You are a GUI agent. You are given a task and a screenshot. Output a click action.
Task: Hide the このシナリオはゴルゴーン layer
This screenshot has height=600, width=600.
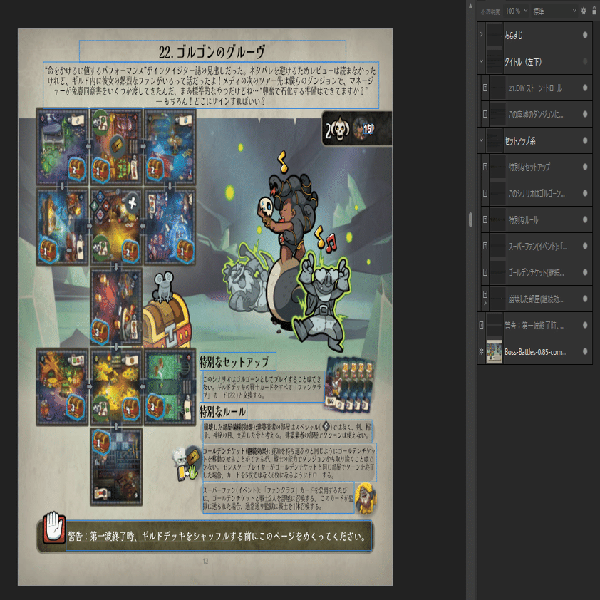click(x=585, y=193)
